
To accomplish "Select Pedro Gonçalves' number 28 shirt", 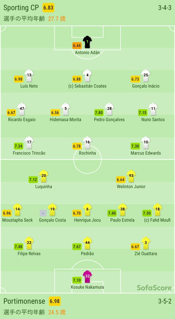I will pyautogui.click(x=109, y=109).
